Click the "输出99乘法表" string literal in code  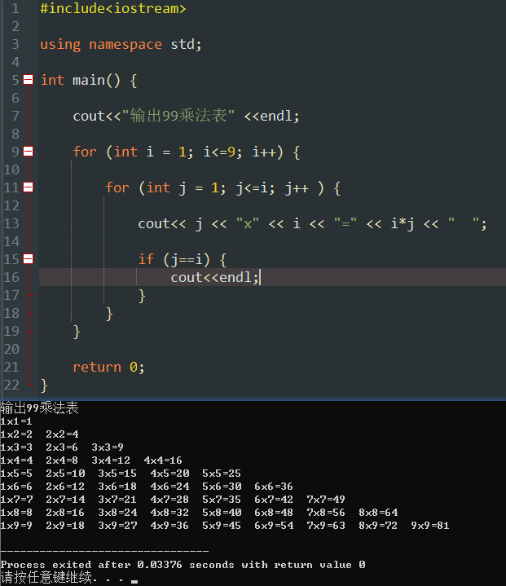click(x=178, y=116)
